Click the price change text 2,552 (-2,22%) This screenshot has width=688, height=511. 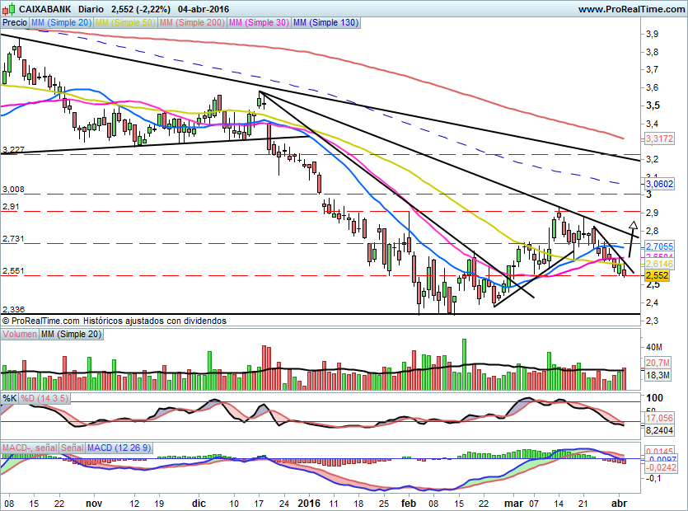pyautogui.click(x=141, y=9)
